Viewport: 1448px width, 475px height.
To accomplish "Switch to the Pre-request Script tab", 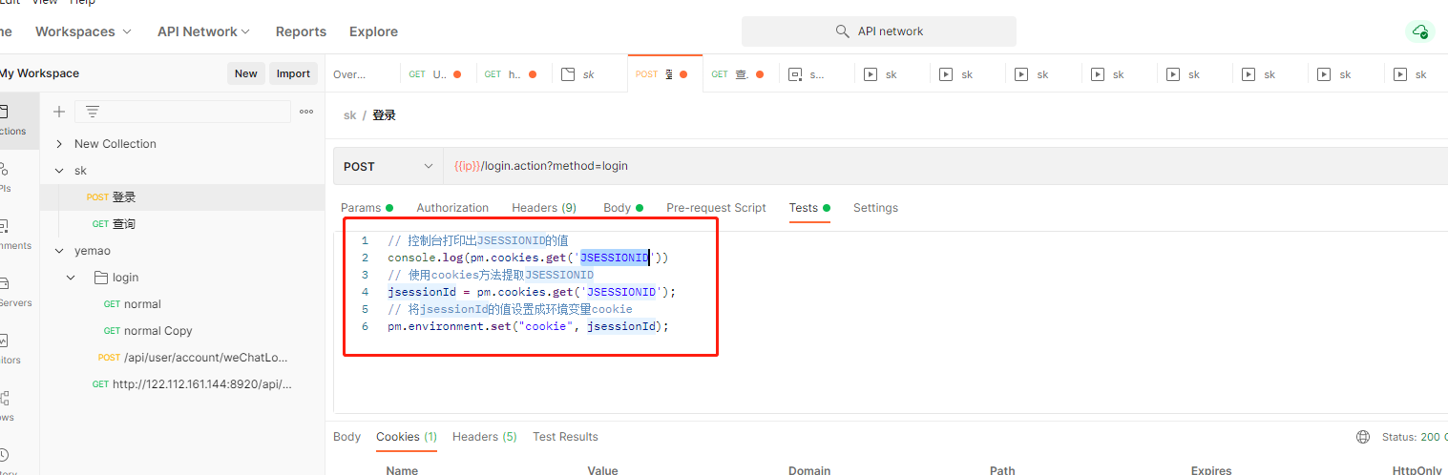I will click(716, 208).
